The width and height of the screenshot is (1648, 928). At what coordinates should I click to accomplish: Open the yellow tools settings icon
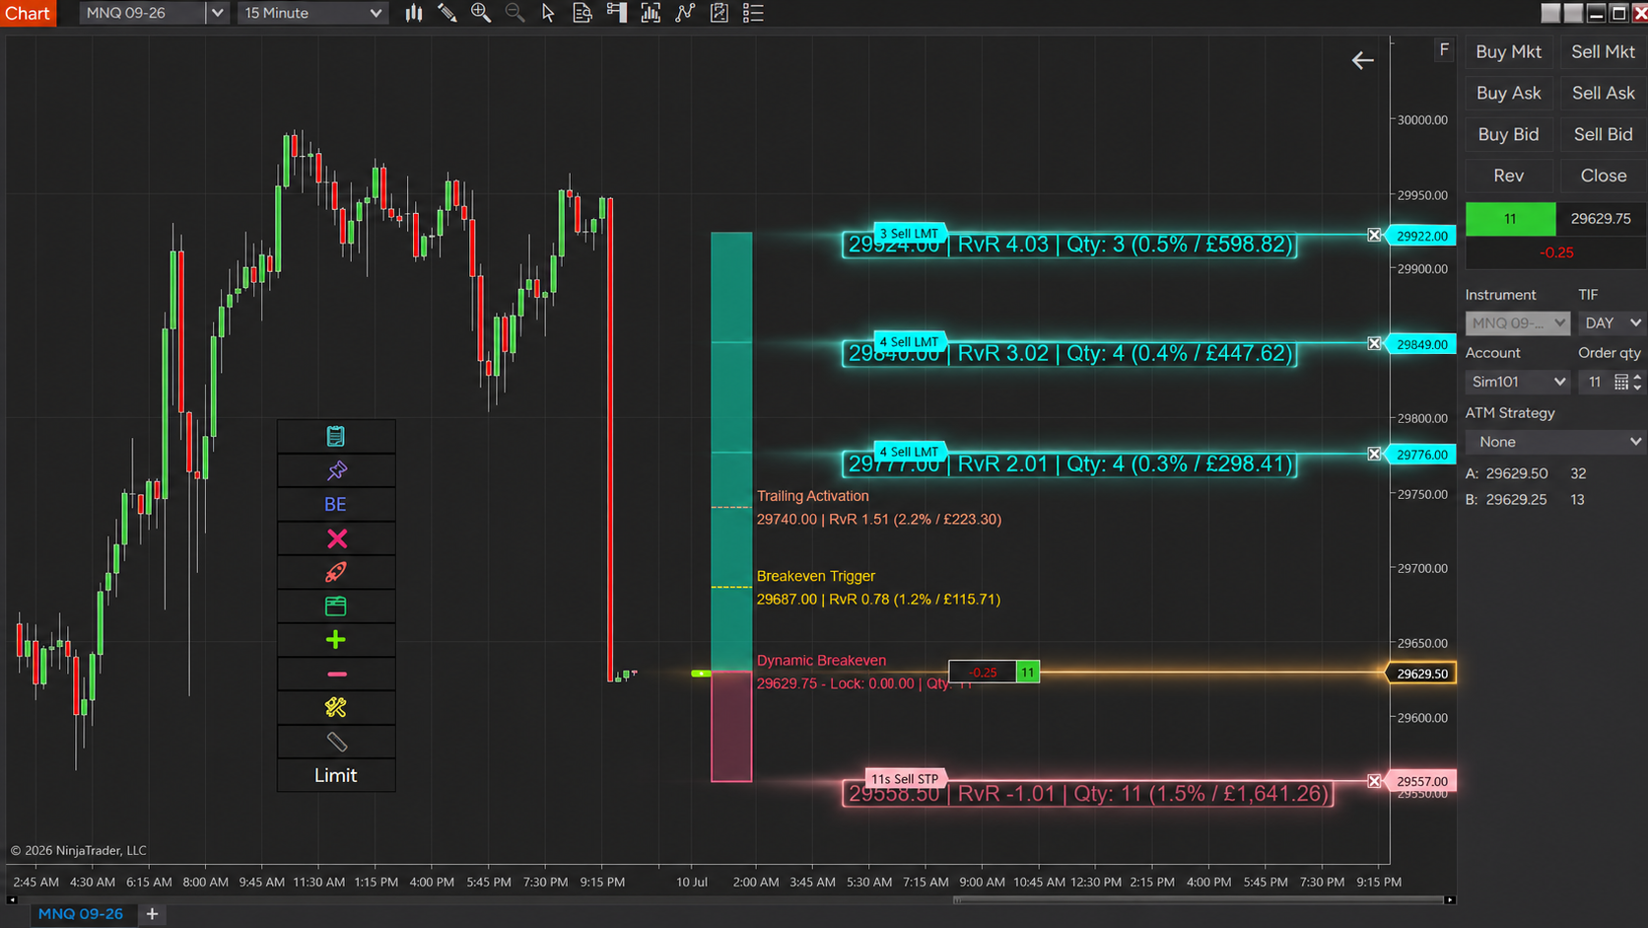click(336, 708)
